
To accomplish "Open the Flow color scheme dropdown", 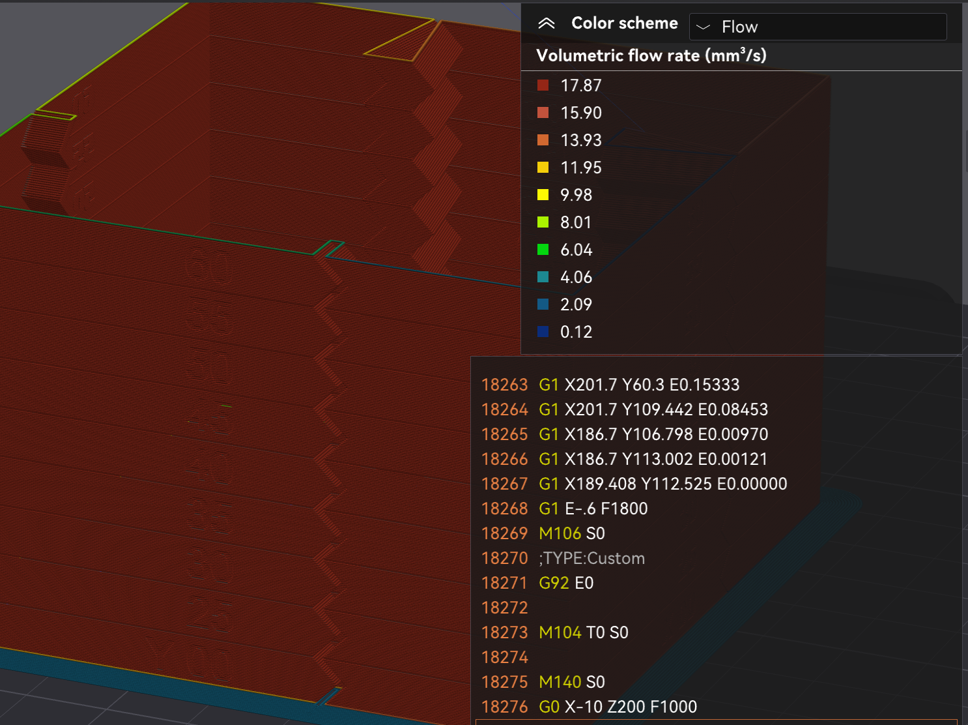I will (x=818, y=27).
